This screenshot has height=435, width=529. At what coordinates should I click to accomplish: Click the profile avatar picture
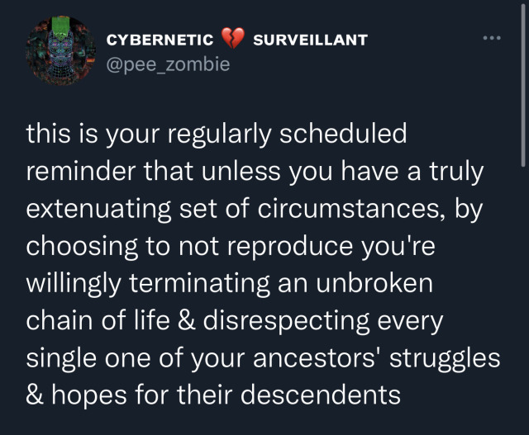point(58,50)
